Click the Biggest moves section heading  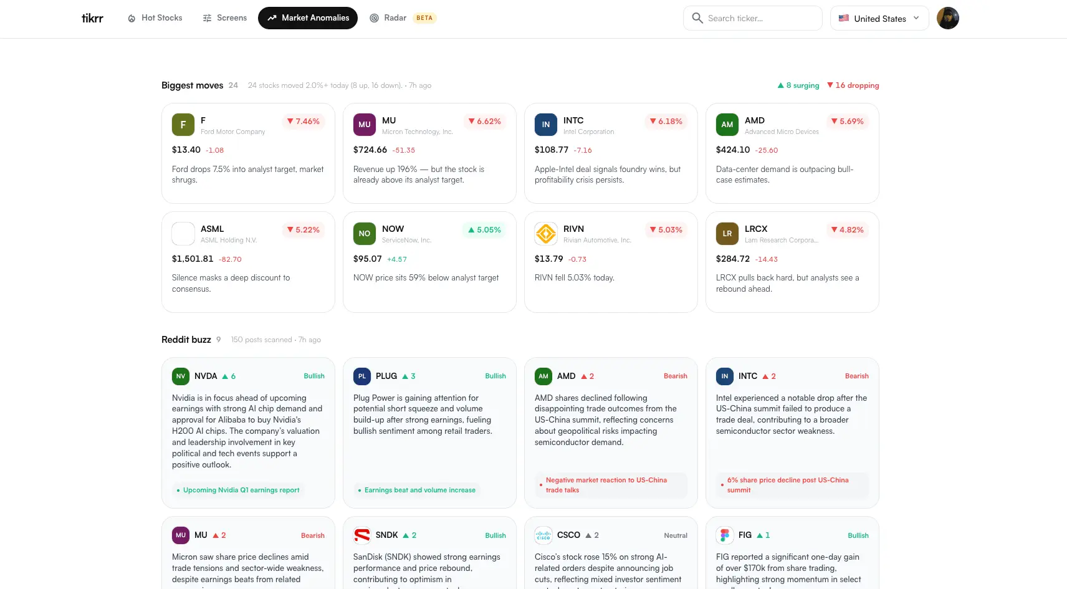point(192,85)
